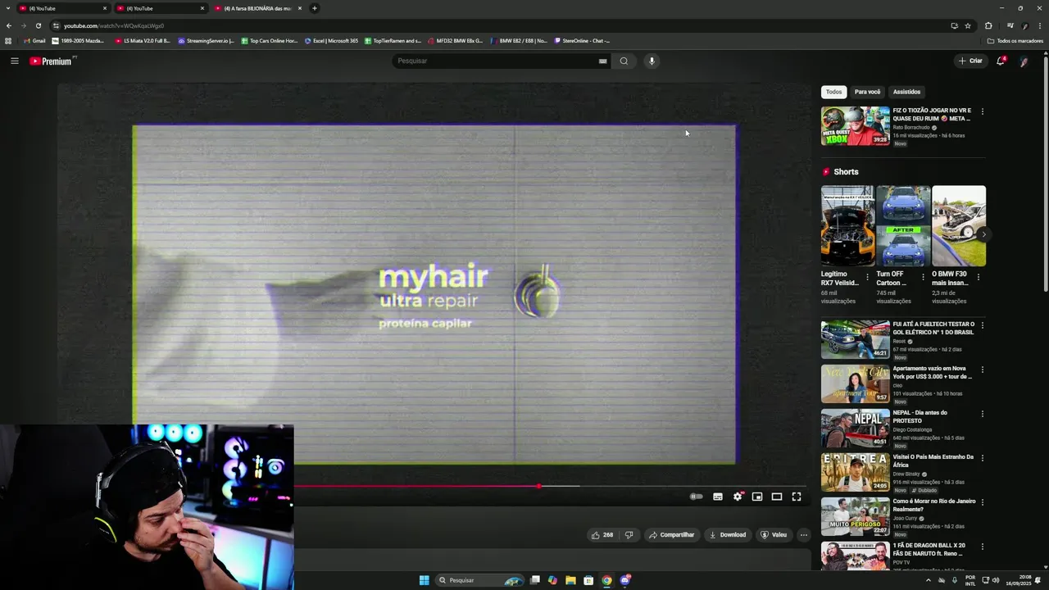Open options for 'FIZ O TIOZÃO JOGAR' video

pos(982,111)
